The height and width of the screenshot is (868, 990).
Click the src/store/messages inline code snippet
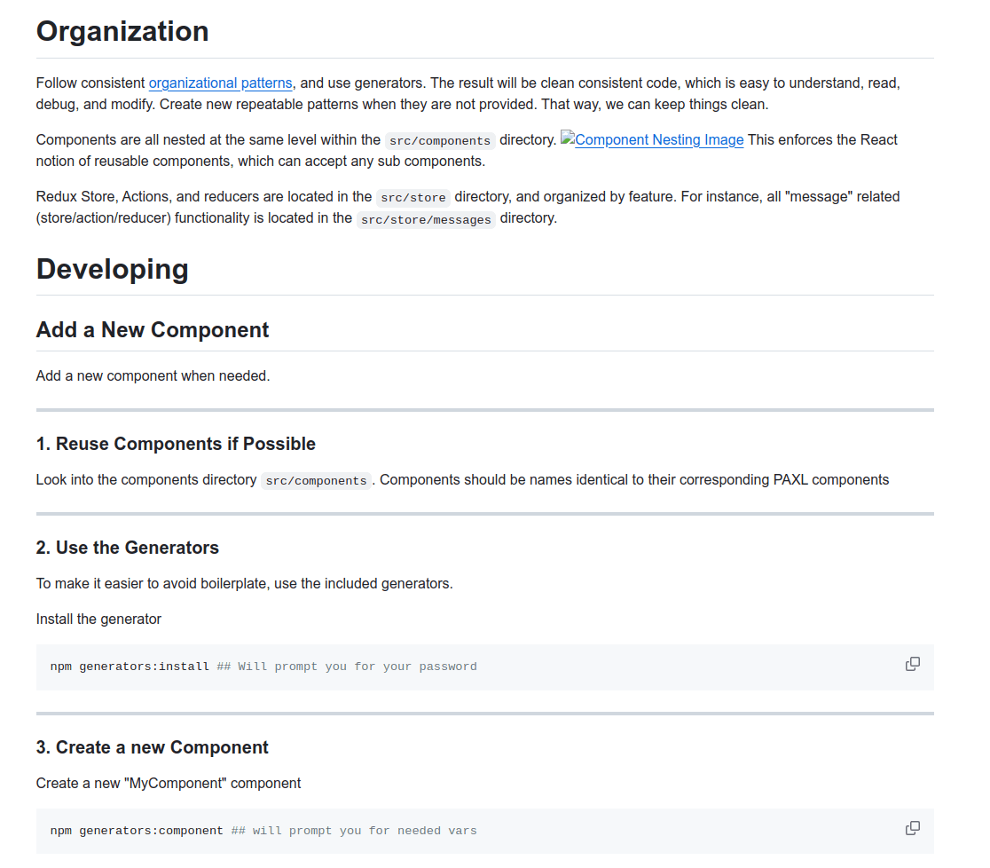[426, 219]
